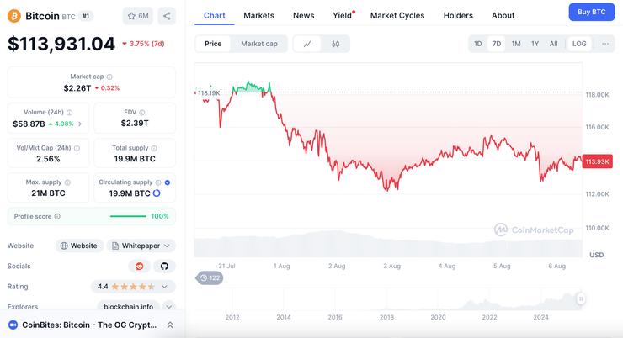Viewport: 623px width, 338px height.
Task: Click the Buy BTC button
Action: click(x=592, y=12)
